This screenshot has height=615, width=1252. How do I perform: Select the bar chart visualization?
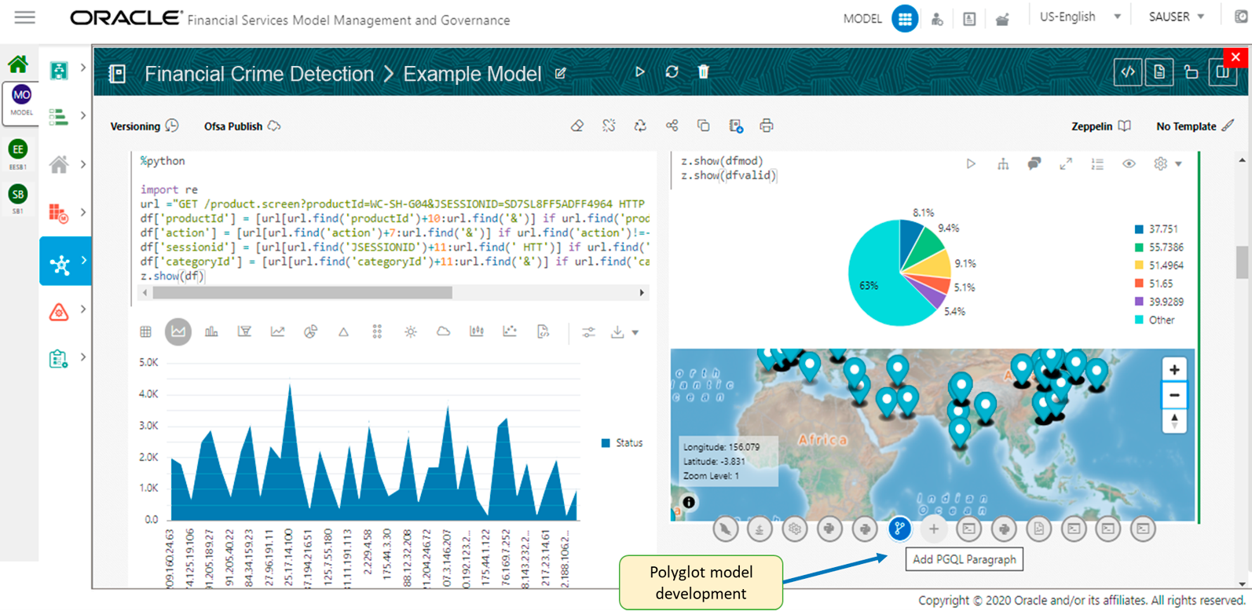pyautogui.click(x=211, y=331)
